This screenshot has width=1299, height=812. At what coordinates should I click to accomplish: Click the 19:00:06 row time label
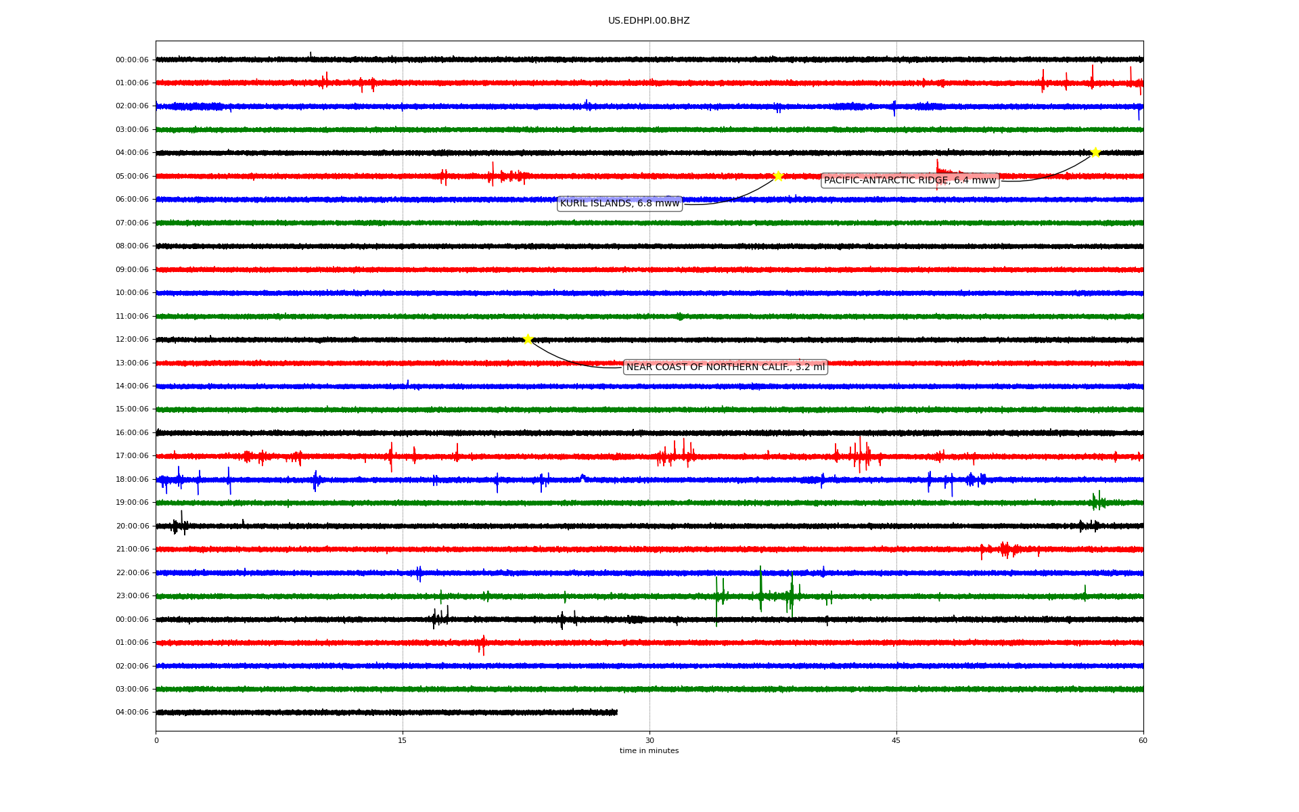[x=132, y=502]
